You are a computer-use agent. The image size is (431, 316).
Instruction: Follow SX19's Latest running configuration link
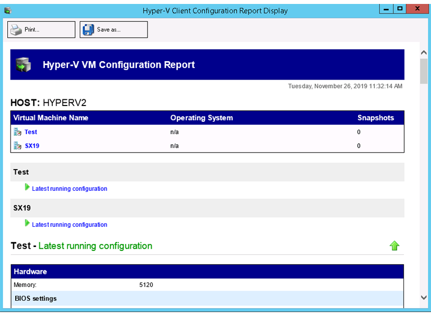tap(70, 225)
